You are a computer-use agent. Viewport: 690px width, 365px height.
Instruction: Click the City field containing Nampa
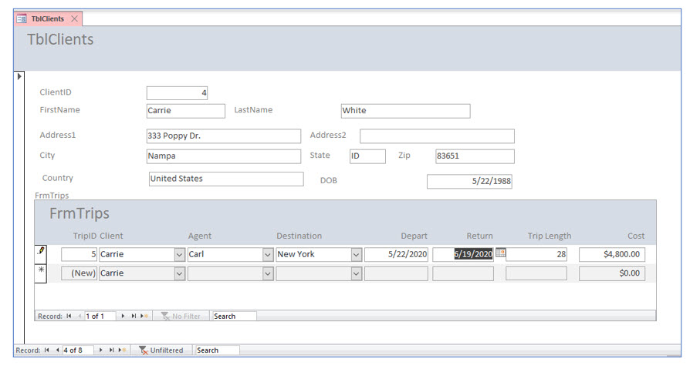224,156
